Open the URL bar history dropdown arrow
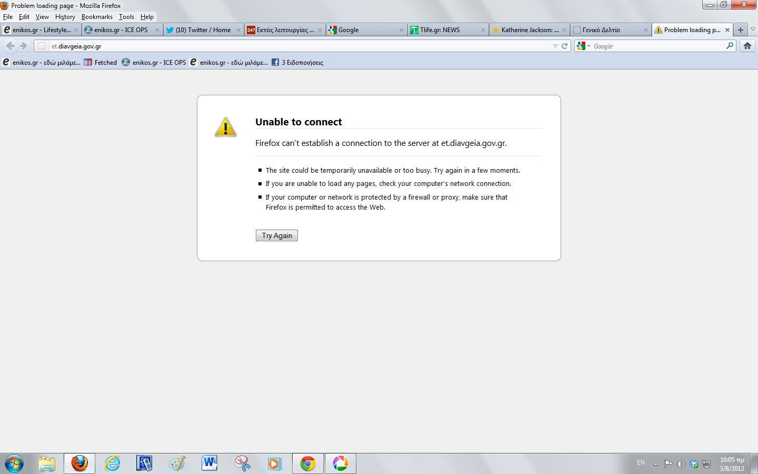Image resolution: width=758 pixels, height=474 pixels. click(555, 46)
